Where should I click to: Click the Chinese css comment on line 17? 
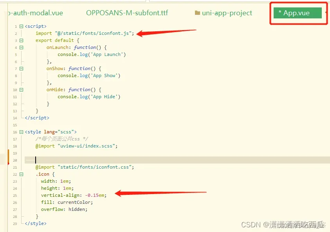pos(62,139)
